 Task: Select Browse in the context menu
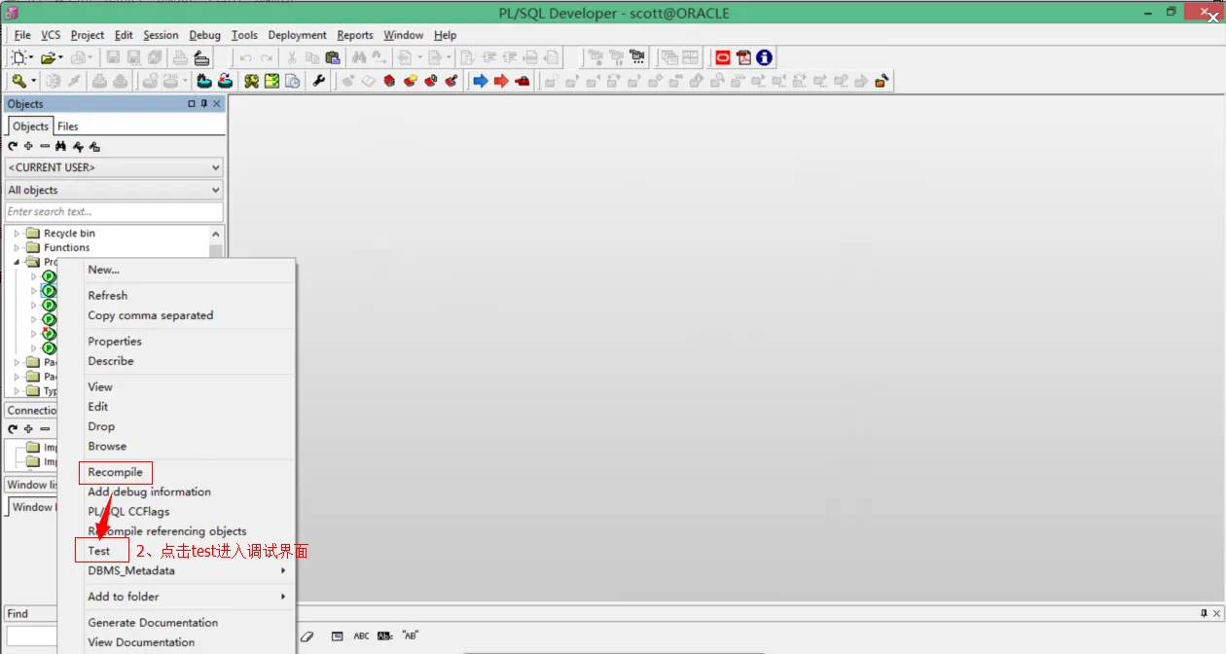107,447
